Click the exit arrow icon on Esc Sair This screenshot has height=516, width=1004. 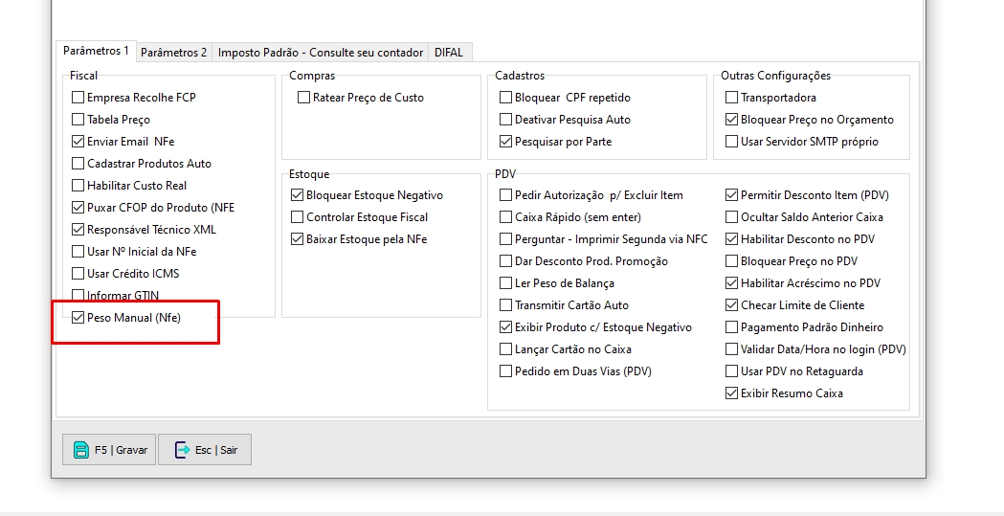(182, 450)
